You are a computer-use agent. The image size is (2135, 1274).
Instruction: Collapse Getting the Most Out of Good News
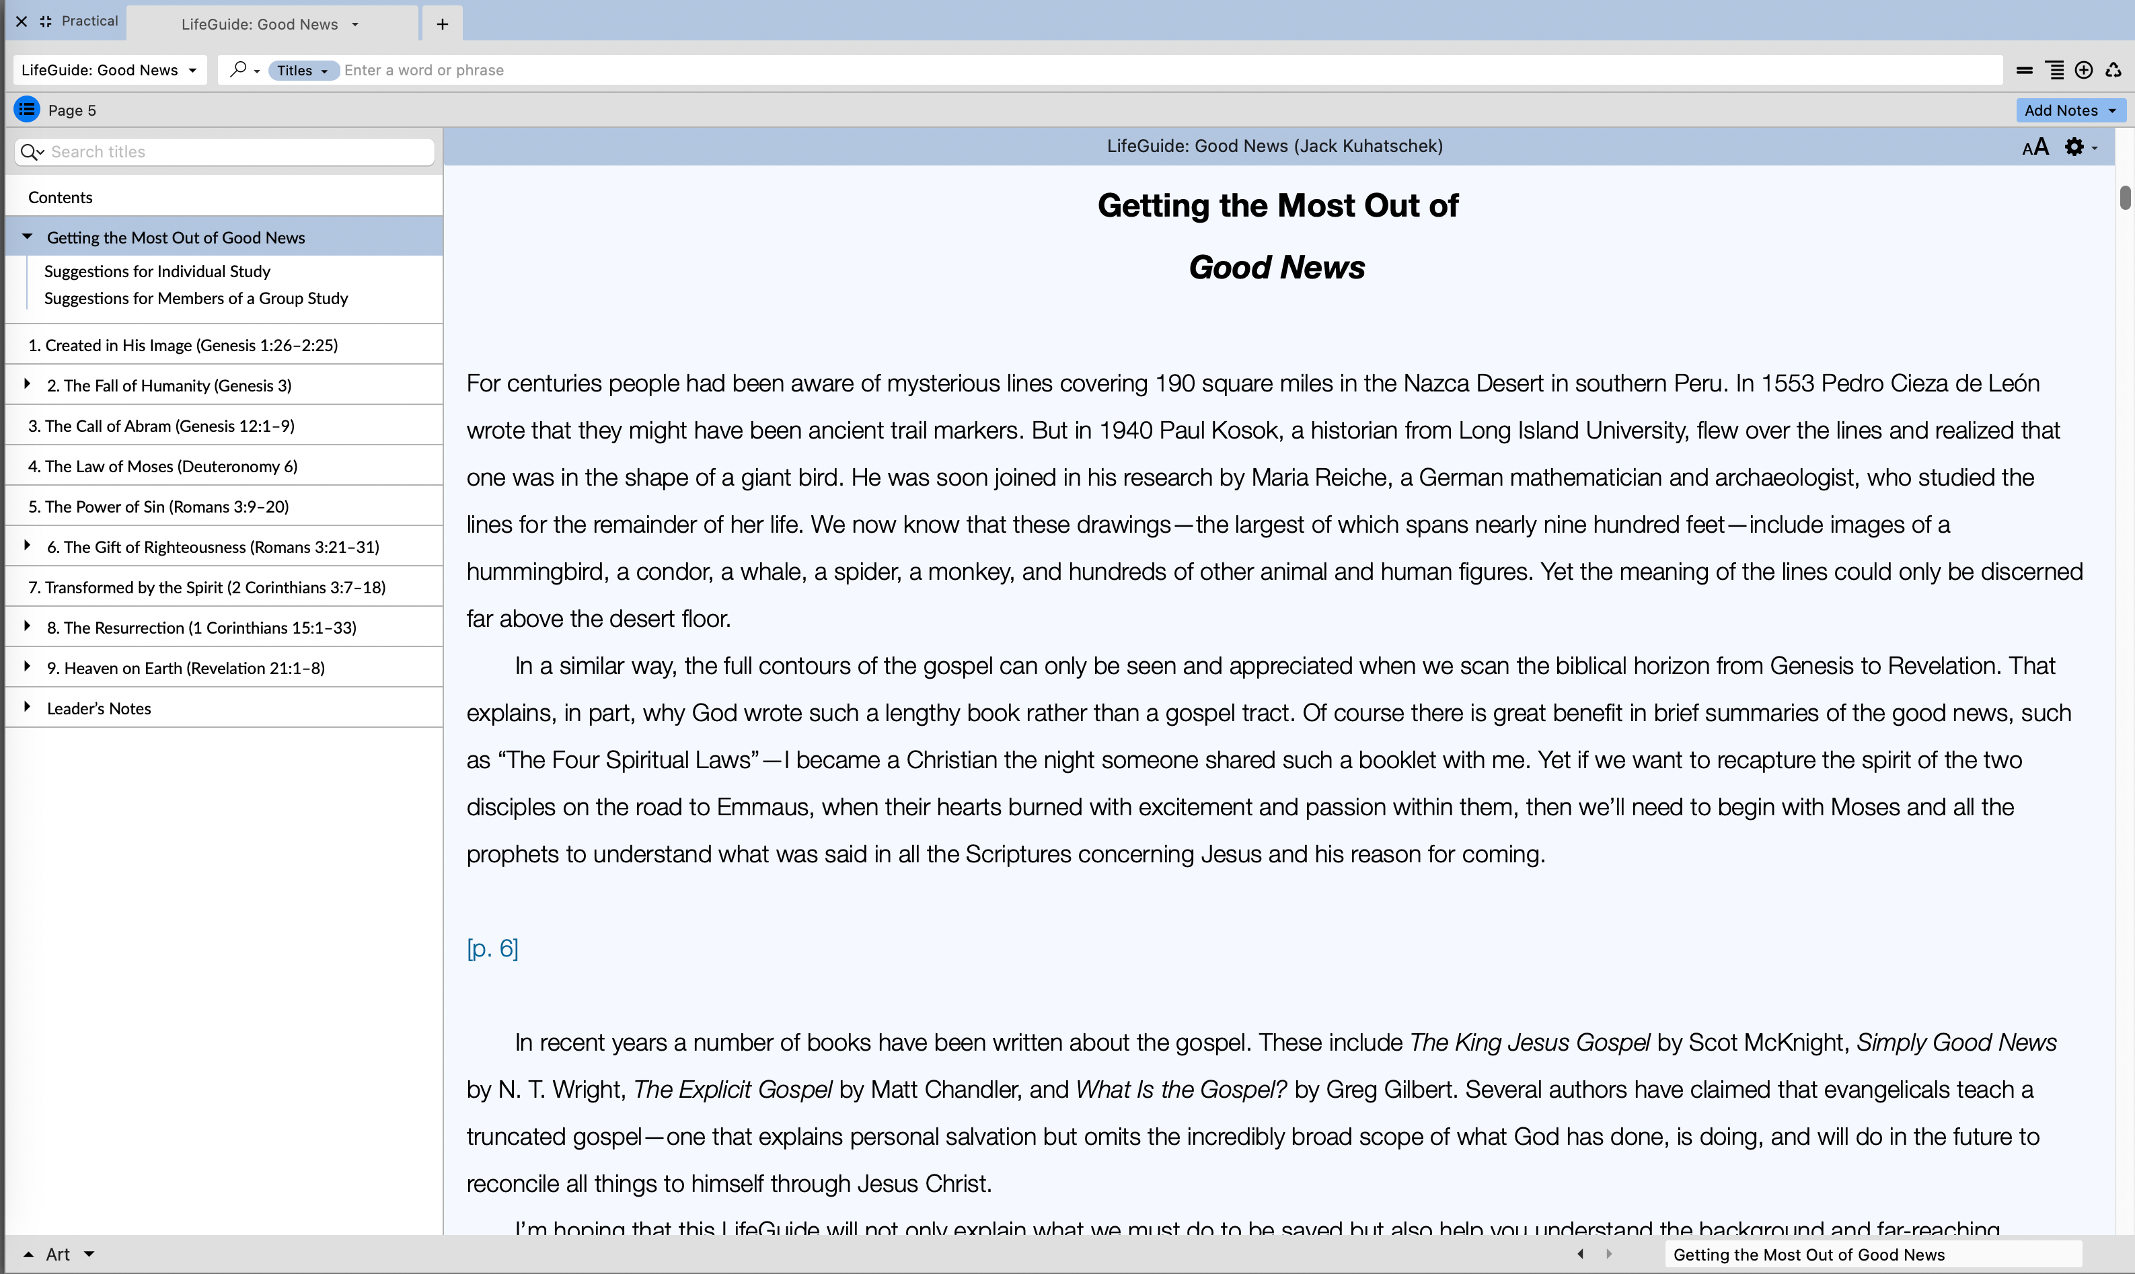[28, 236]
